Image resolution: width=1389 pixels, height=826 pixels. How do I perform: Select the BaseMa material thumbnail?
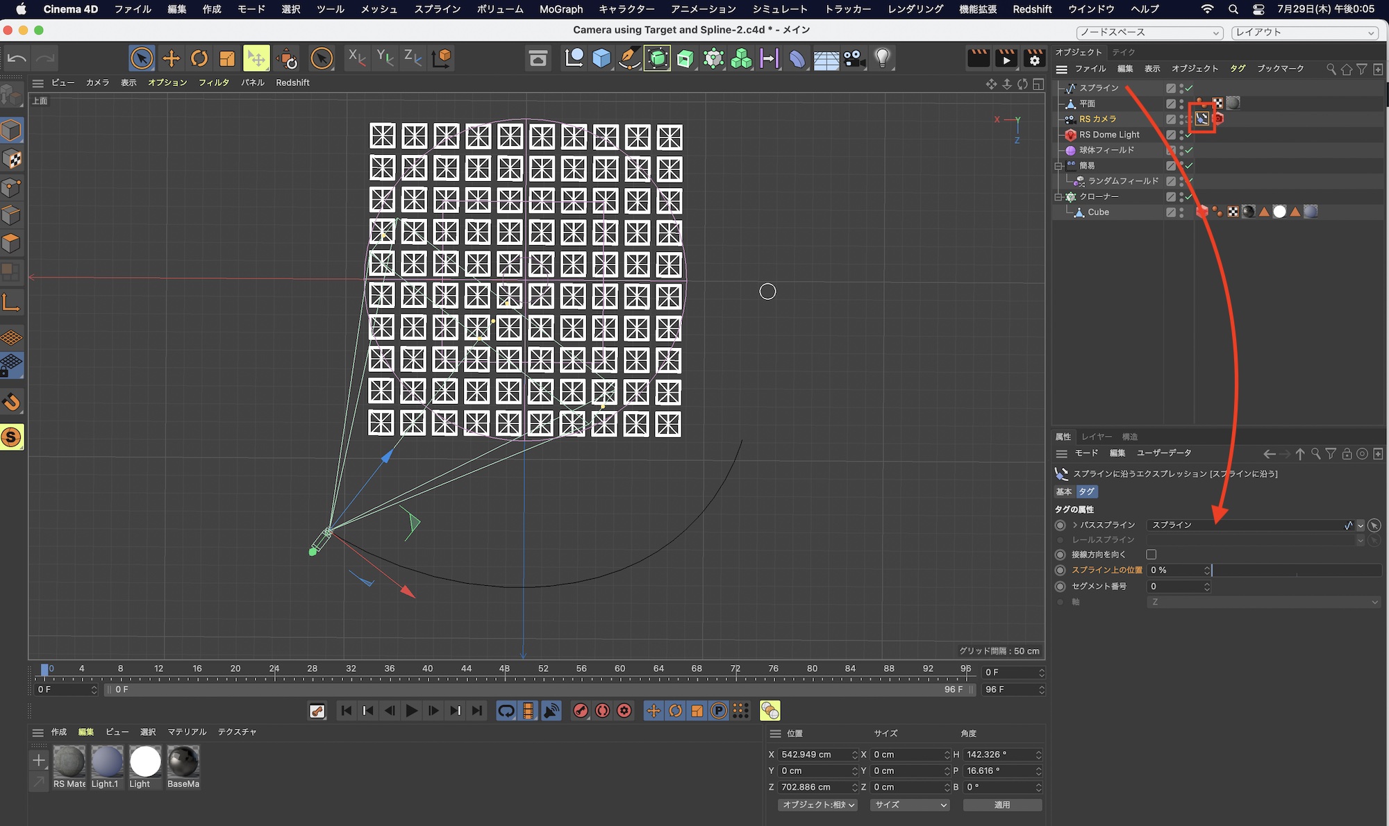click(183, 762)
